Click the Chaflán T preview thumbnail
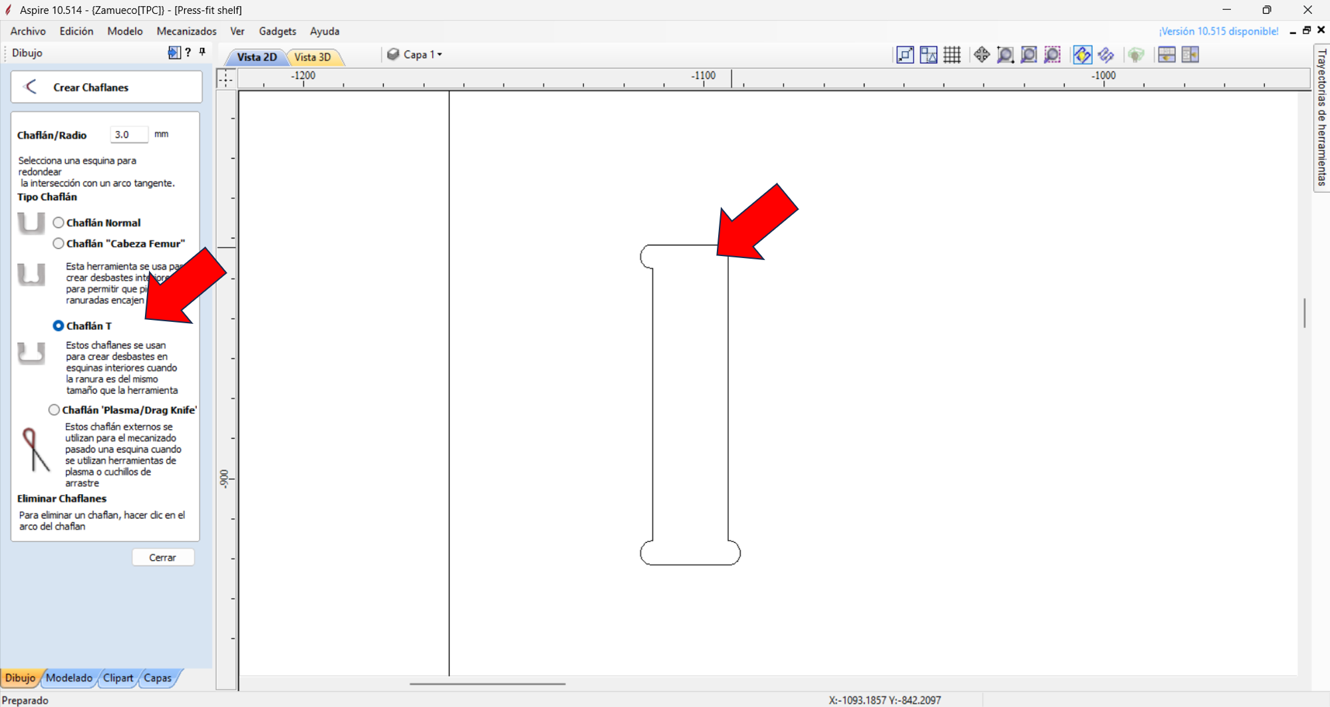 pos(31,353)
